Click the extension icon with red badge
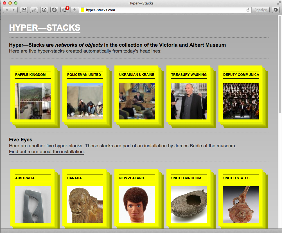The width and height of the screenshot is (282, 233). click(x=65, y=10)
